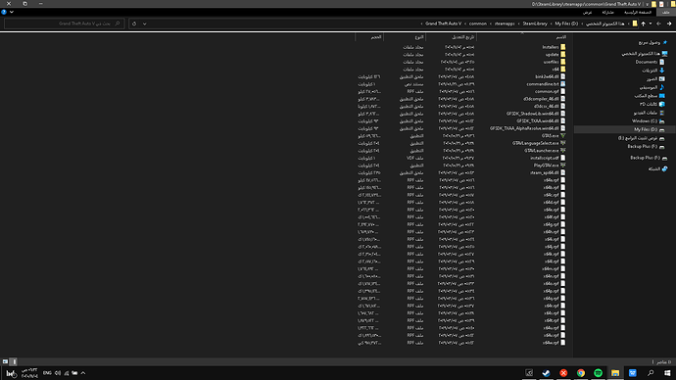Expand the ribbon using the chevron
This screenshot has height=380, width=676.
(x=11, y=12)
